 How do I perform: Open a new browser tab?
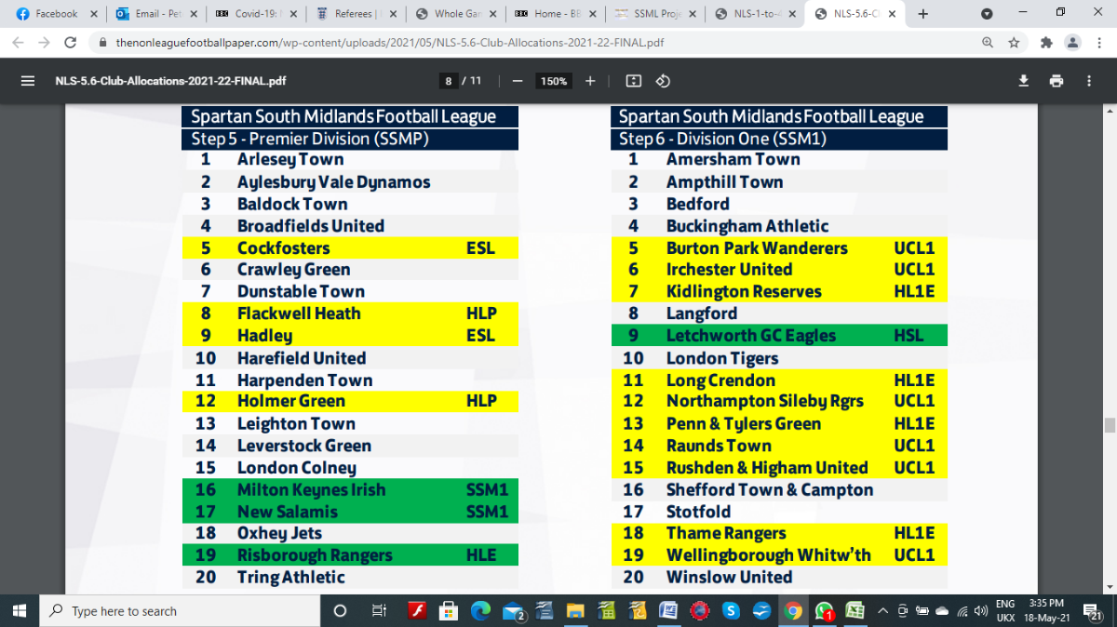[x=923, y=14]
